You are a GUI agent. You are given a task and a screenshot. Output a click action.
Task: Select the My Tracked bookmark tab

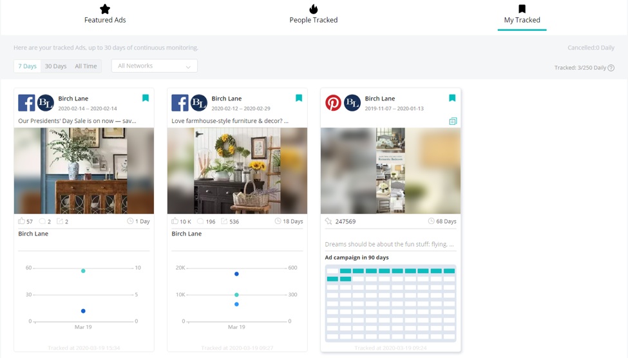click(522, 14)
